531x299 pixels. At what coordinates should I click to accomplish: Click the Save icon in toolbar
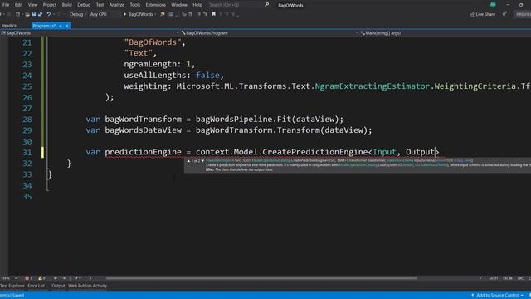click(x=34, y=14)
